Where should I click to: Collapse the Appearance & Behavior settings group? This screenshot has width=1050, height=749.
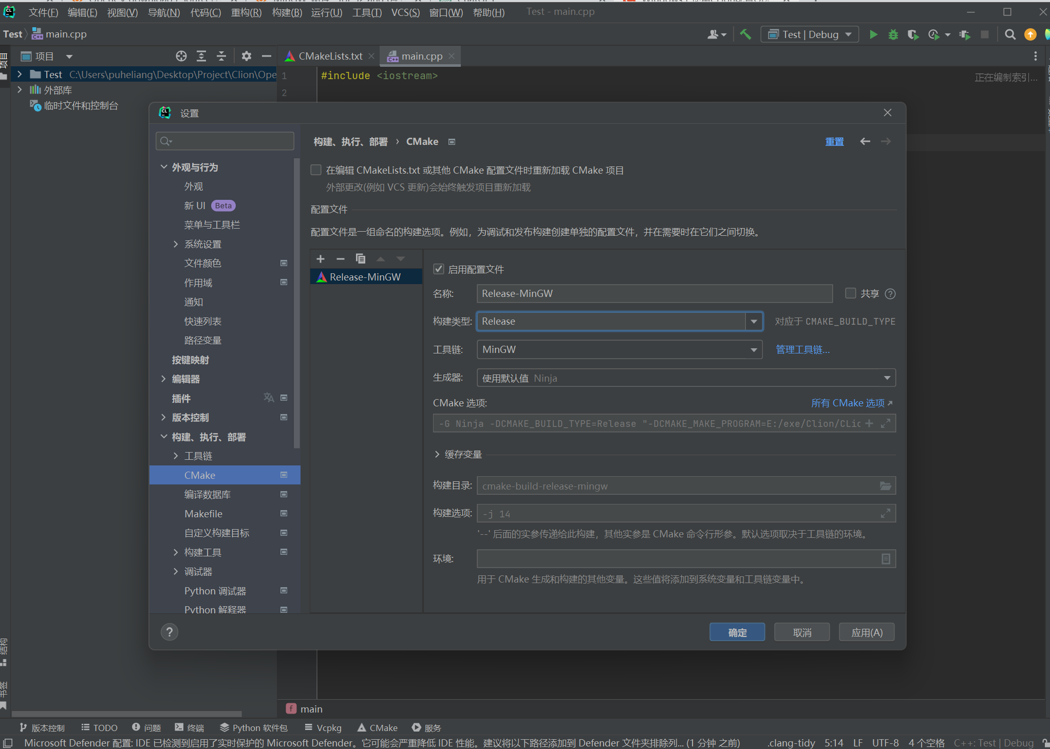[x=164, y=167]
